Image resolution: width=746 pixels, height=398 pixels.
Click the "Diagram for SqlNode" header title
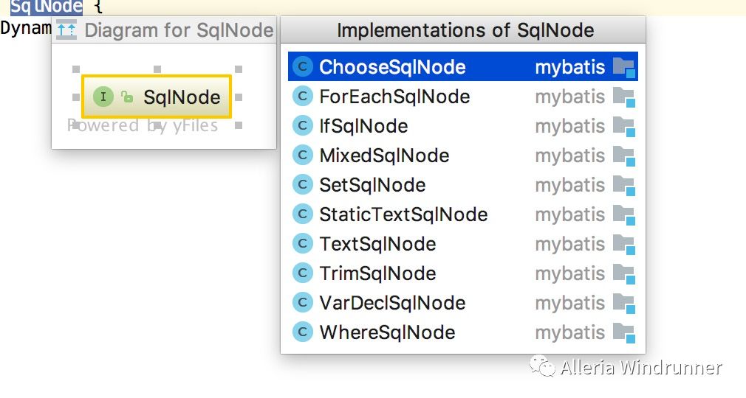[179, 31]
